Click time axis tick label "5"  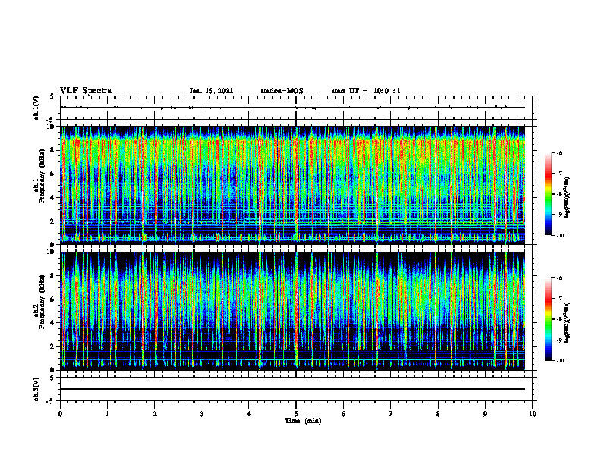point(296,414)
